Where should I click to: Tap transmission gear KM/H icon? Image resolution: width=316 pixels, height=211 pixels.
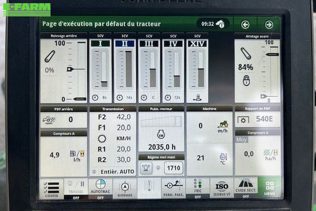[102, 139]
